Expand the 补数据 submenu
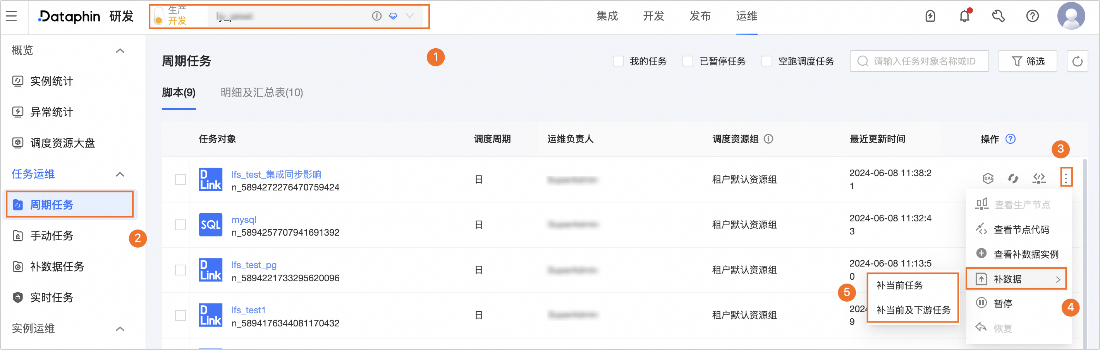Image resolution: width=1100 pixels, height=350 pixels. tap(1017, 279)
